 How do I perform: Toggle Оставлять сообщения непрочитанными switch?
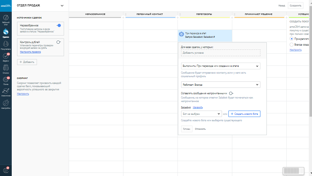tap(231, 94)
